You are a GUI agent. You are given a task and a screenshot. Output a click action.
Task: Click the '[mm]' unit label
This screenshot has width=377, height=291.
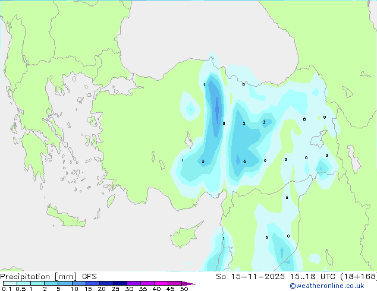(66, 277)
